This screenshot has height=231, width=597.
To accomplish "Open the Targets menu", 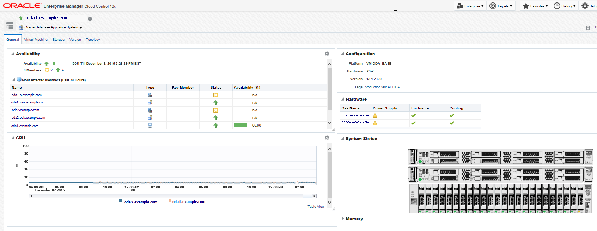I will 501,6.
